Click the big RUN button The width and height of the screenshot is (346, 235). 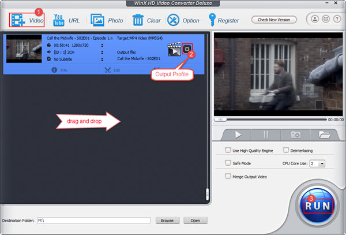tap(318, 206)
